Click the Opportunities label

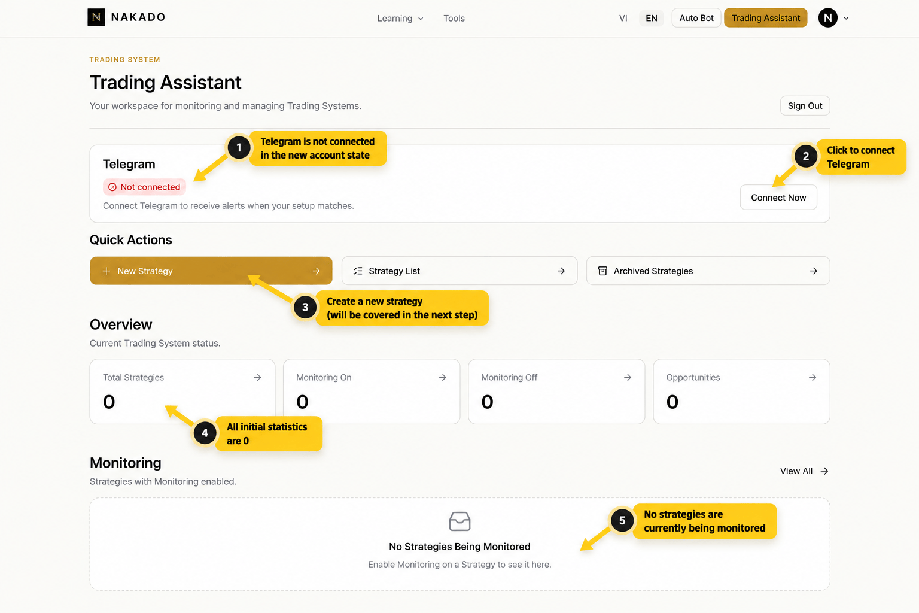(x=693, y=378)
